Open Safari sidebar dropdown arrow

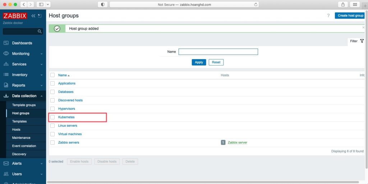pyautogui.click(x=48, y=4)
